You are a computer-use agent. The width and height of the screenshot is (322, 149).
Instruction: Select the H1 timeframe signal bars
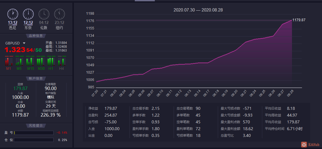51,61
